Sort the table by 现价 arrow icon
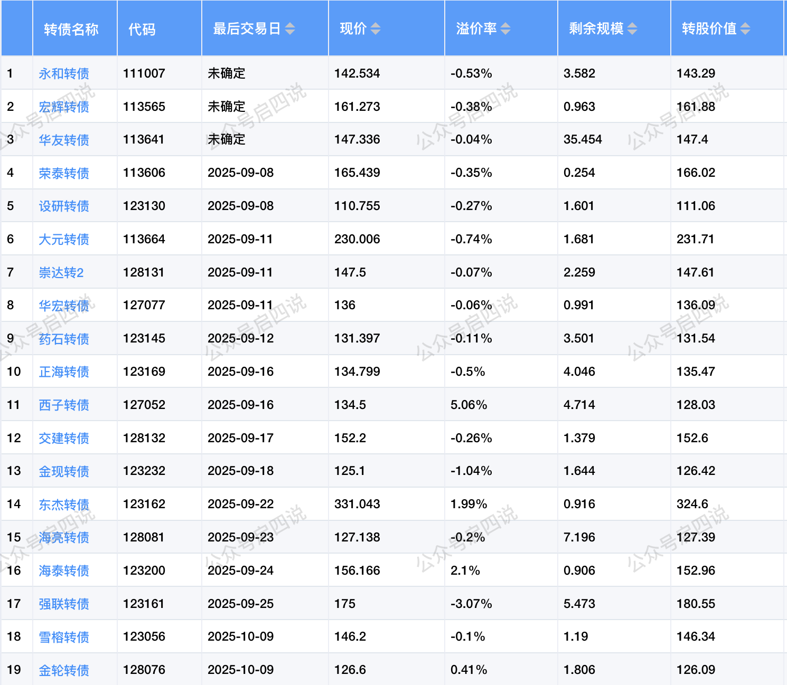787x685 pixels. coord(376,29)
